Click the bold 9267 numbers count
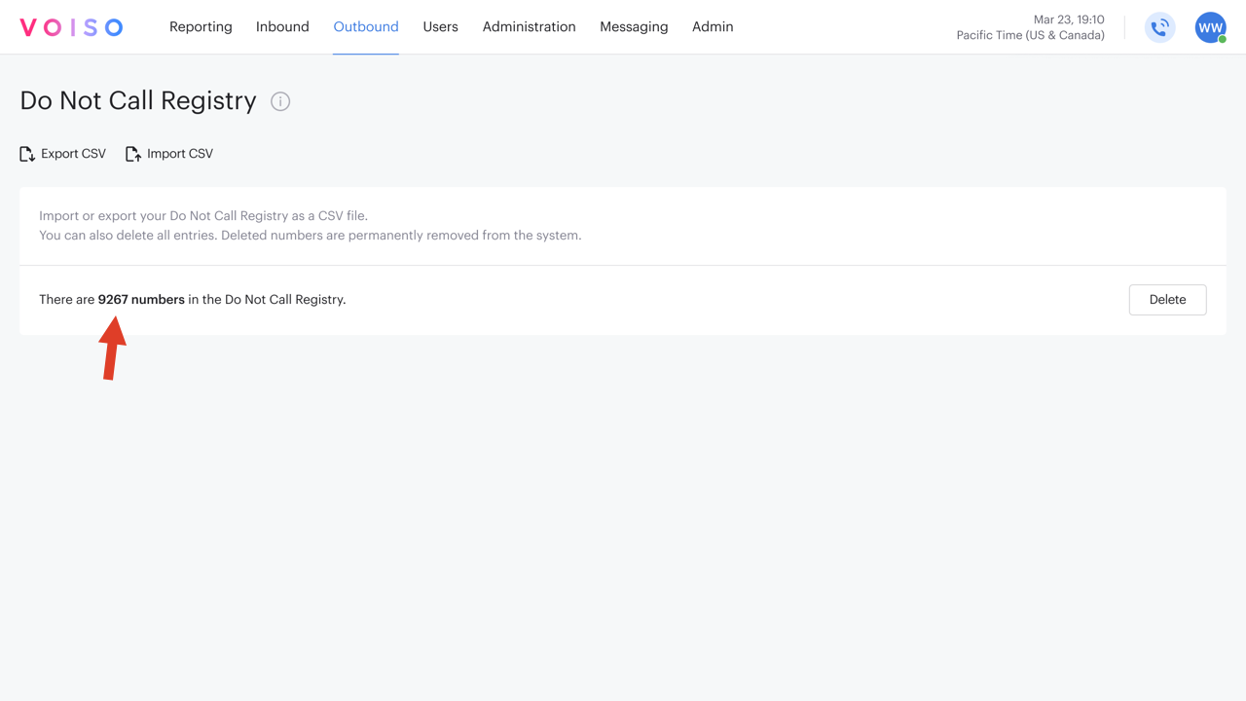The width and height of the screenshot is (1246, 701). tap(141, 300)
